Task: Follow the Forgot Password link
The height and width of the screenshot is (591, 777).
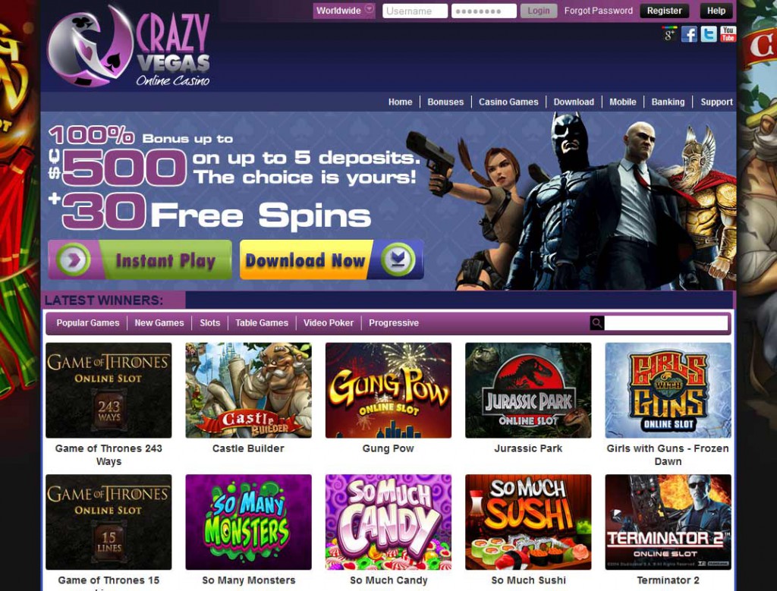Action: click(598, 11)
